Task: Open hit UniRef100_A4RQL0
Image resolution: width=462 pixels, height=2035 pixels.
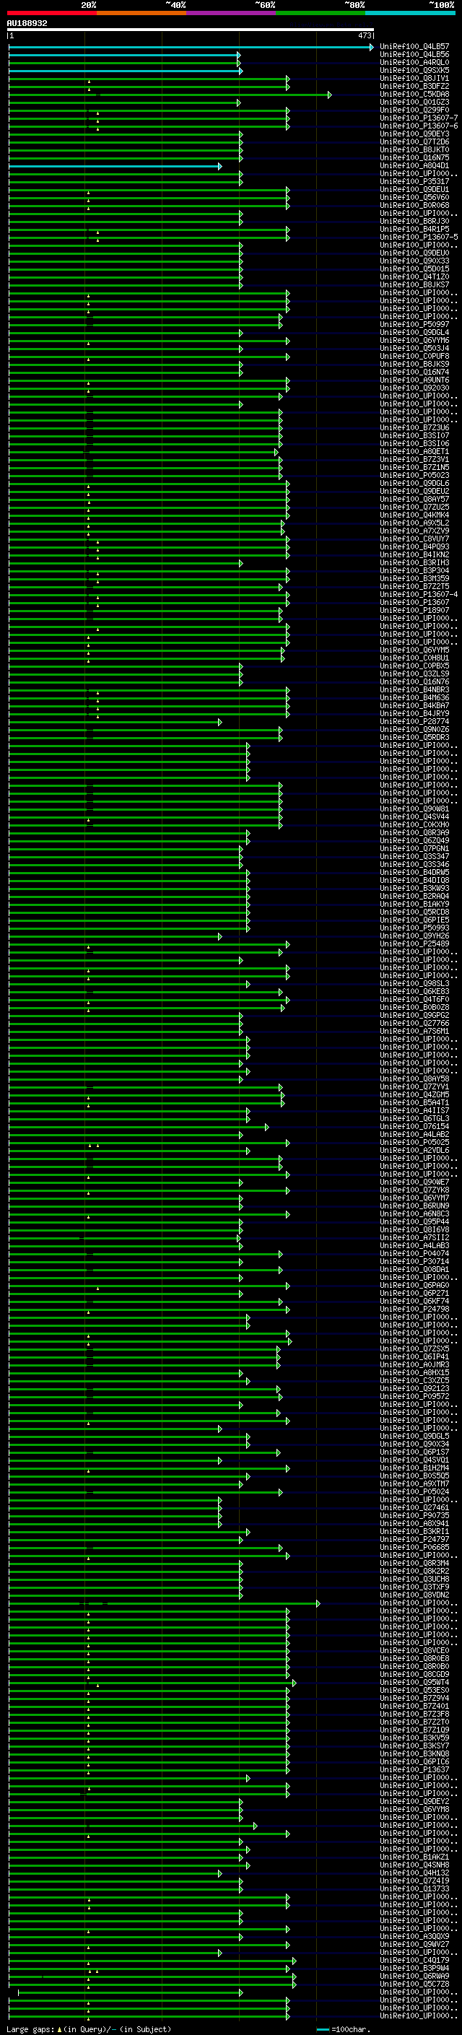Action: tap(414, 62)
